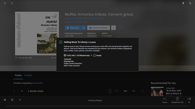Screen dimensions: 195x109
Task: Open the Sonata track three-dot options menu
Action: 142,91
